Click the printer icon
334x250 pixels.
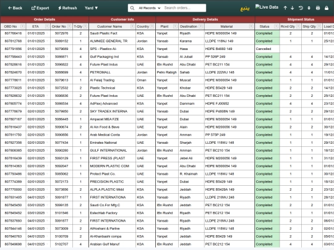click(x=318, y=8)
